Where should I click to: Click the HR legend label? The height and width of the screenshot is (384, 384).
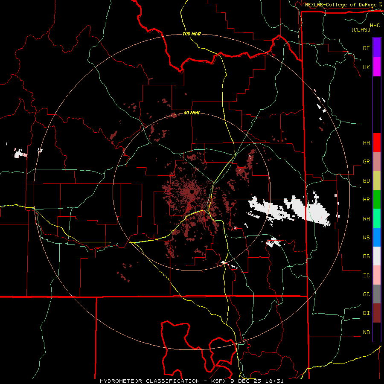pos(367,200)
